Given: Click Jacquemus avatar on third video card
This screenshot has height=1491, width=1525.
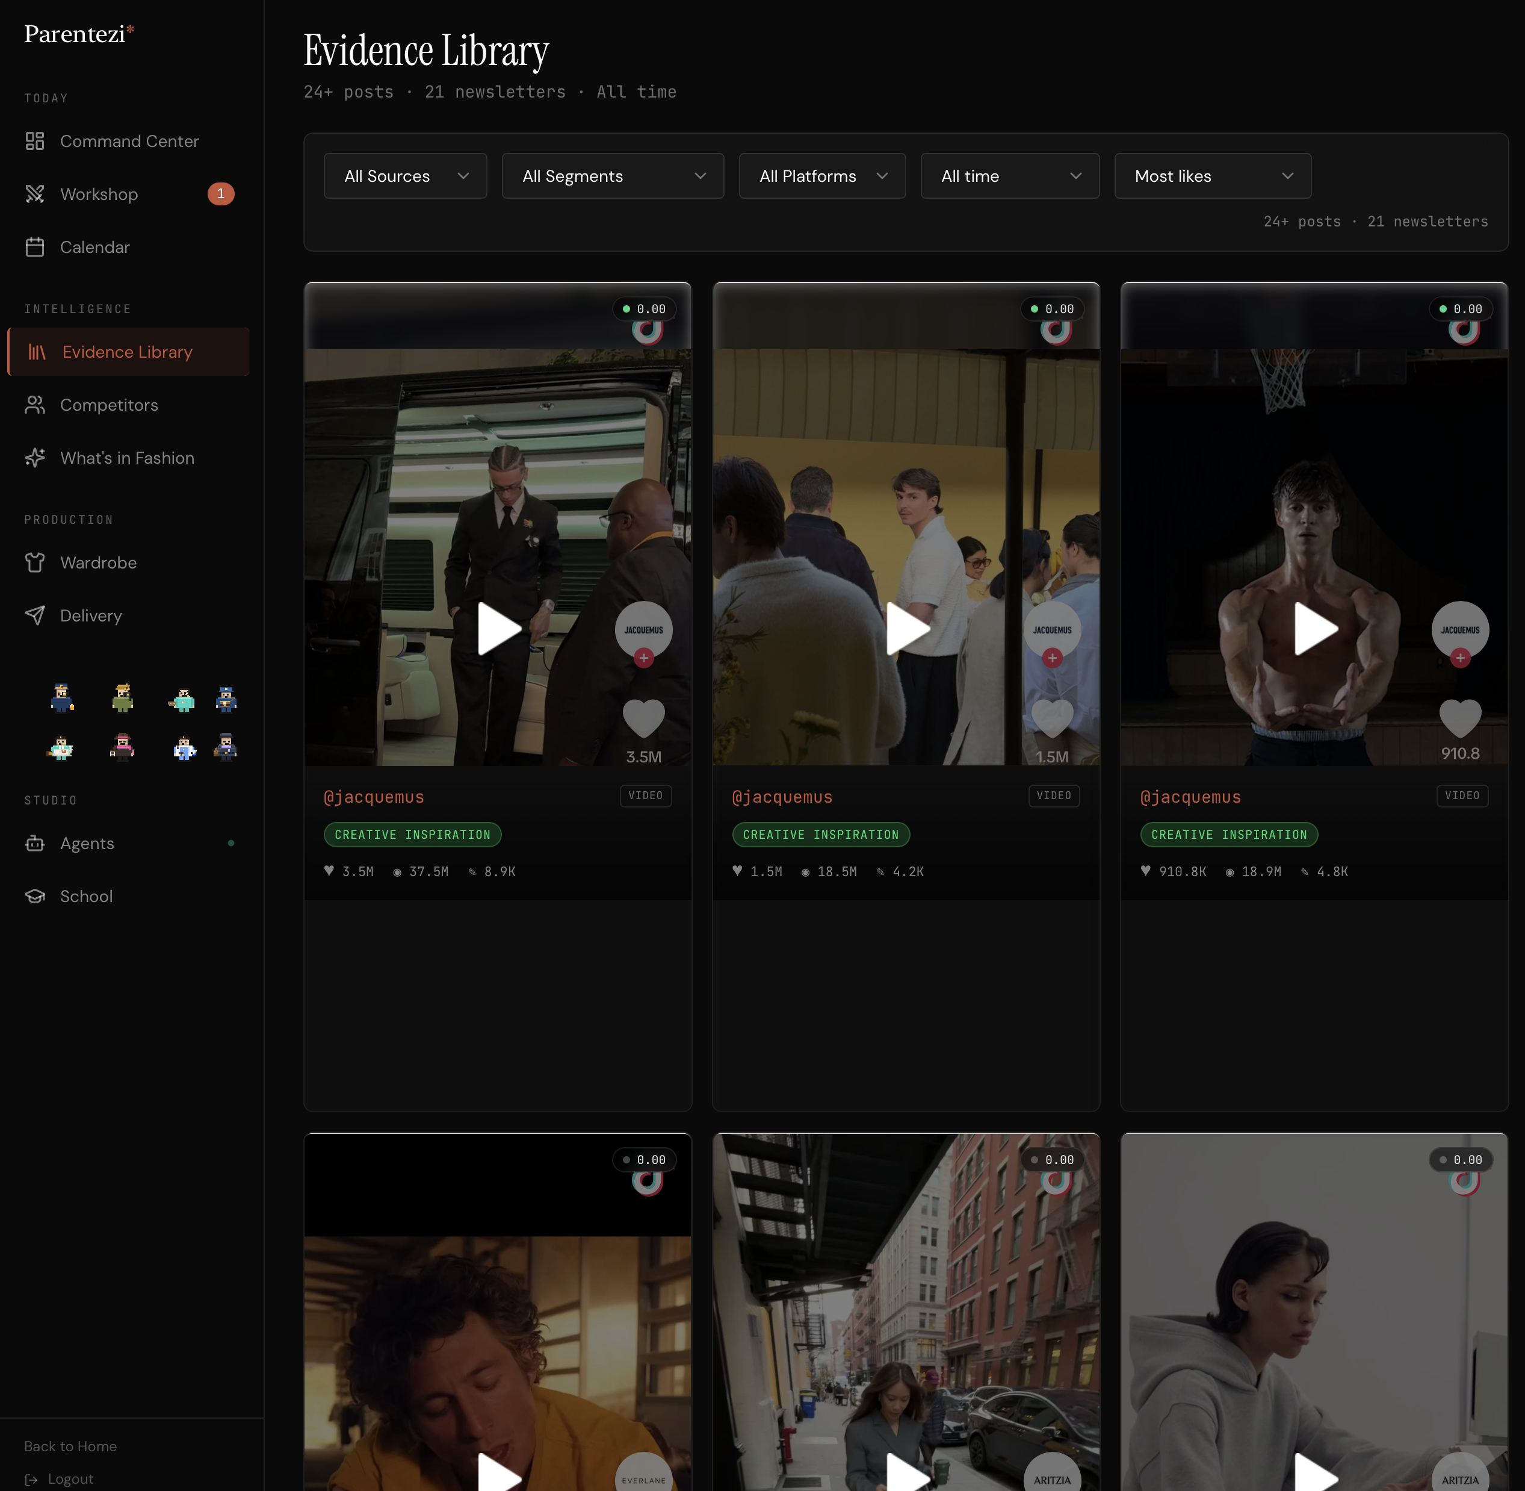Looking at the screenshot, I should [x=1461, y=630].
